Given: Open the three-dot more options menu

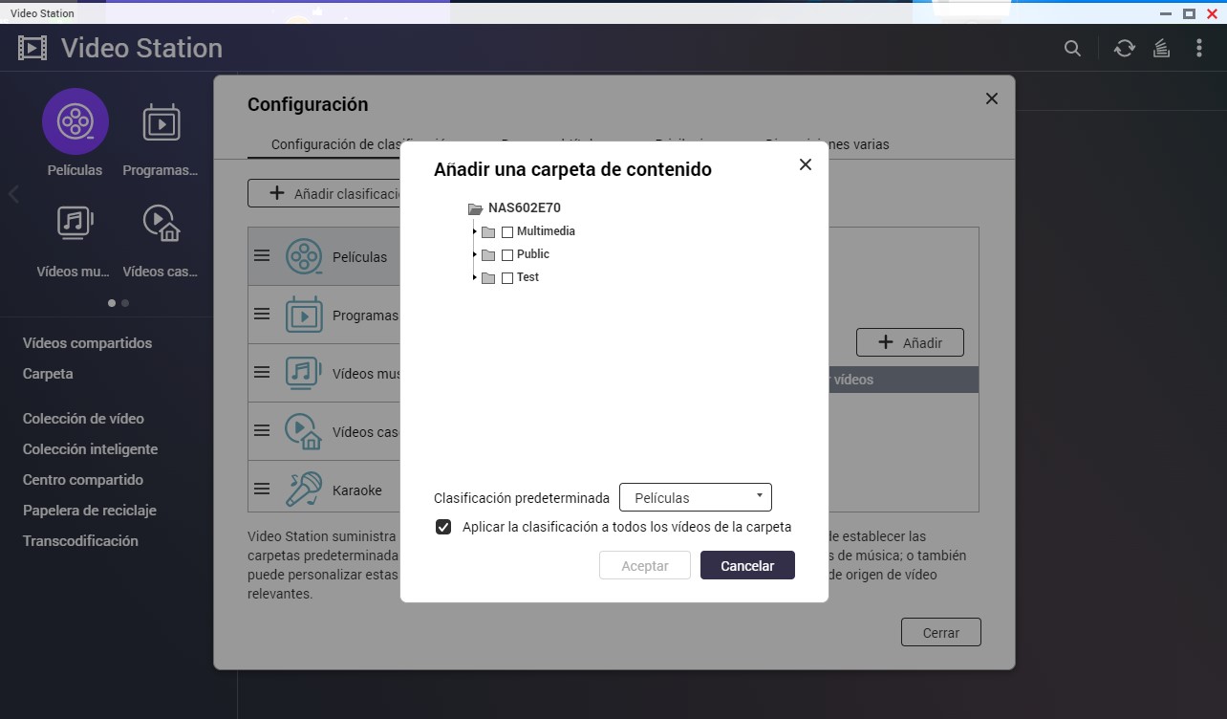Looking at the screenshot, I should tap(1199, 49).
